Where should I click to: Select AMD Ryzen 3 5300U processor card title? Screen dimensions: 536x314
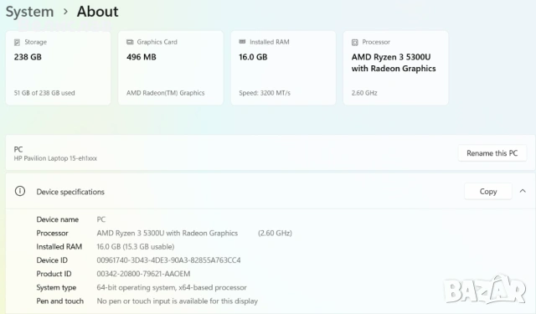pos(394,63)
